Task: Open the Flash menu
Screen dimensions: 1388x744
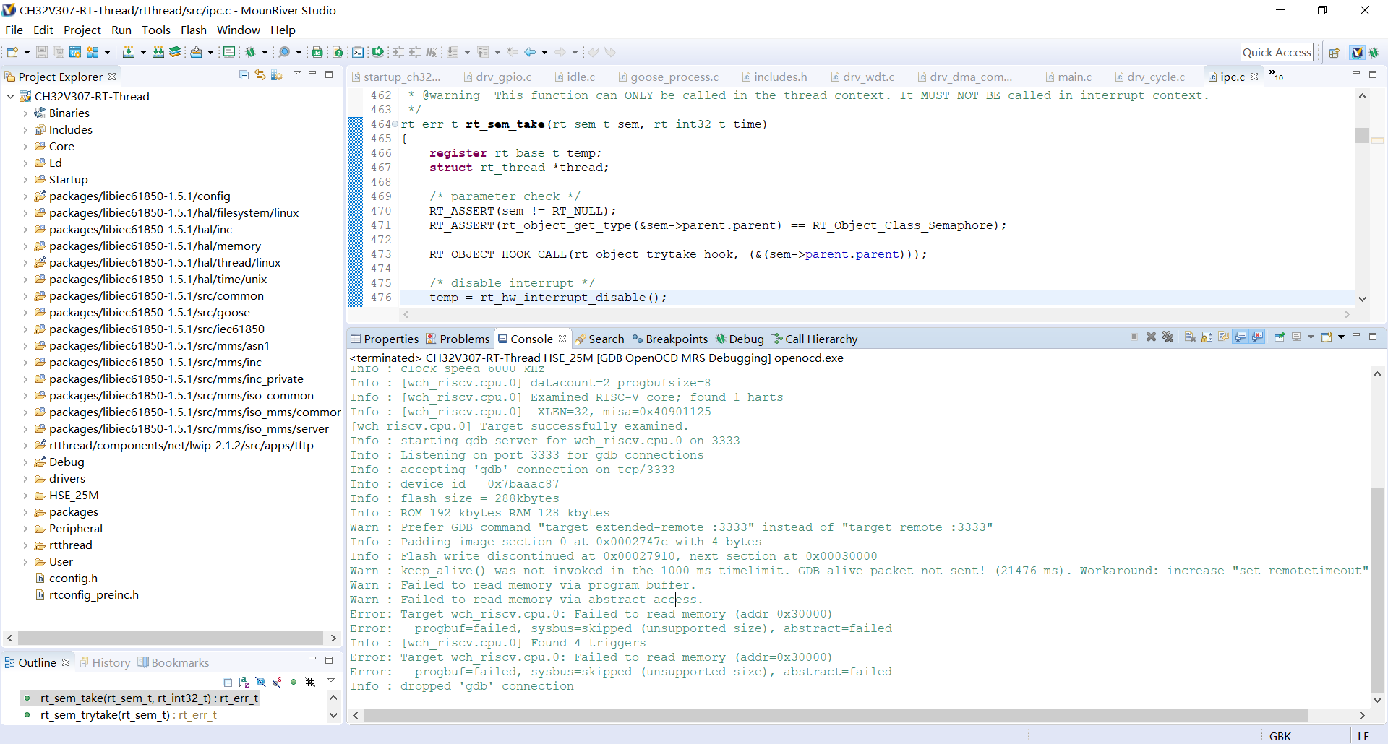Action: point(194,30)
